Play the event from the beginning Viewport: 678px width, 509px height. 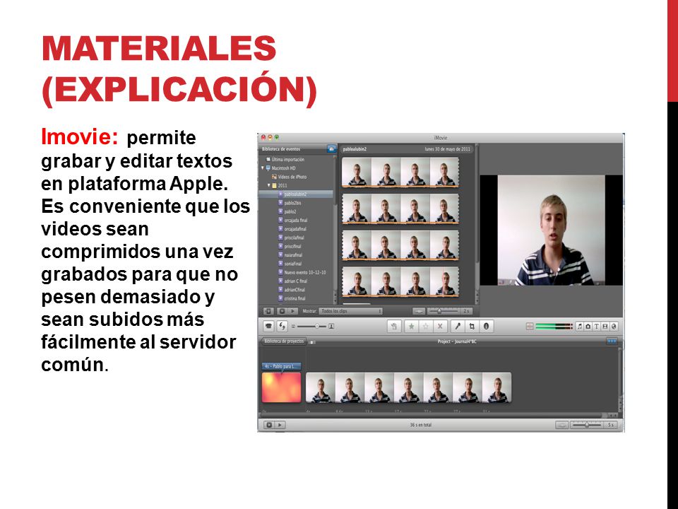point(292,311)
